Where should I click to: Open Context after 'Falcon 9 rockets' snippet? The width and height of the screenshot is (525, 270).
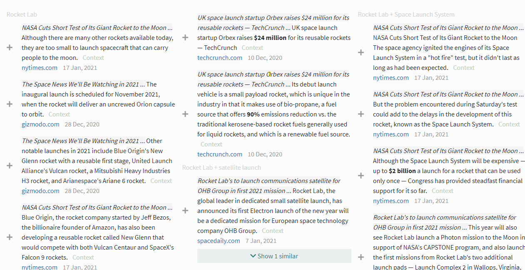tap(83, 258)
